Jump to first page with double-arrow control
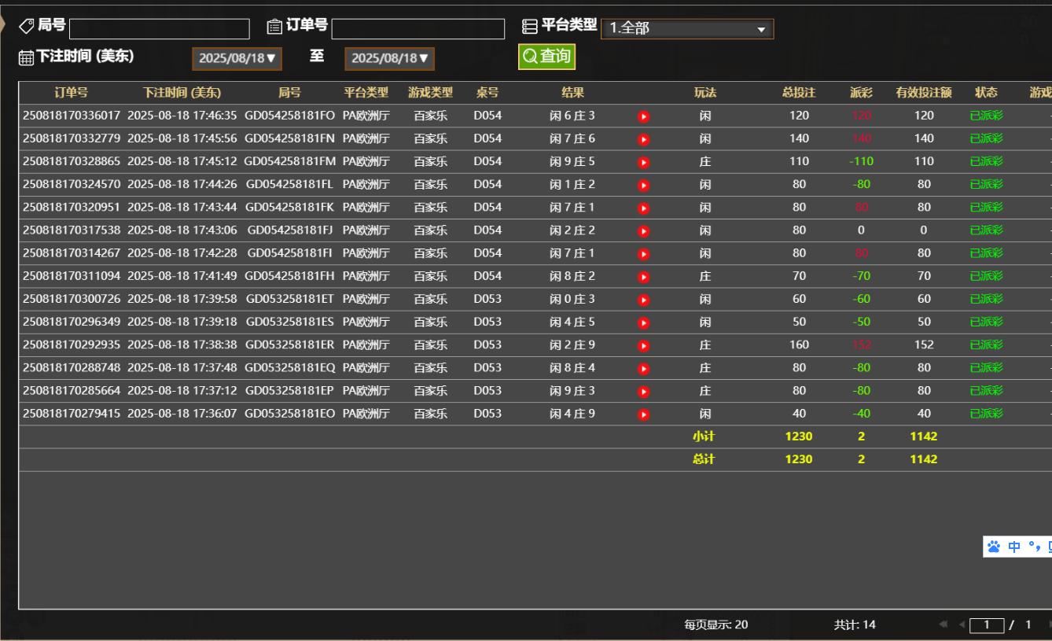The image size is (1052, 641). [943, 624]
